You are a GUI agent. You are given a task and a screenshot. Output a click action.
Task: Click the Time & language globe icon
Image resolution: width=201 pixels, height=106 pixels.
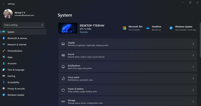point(4,70)
